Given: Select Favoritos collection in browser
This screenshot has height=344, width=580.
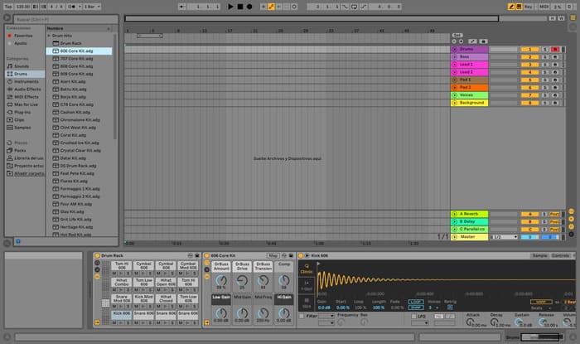Looking at the screenshot, I should (x=23, y=36).
